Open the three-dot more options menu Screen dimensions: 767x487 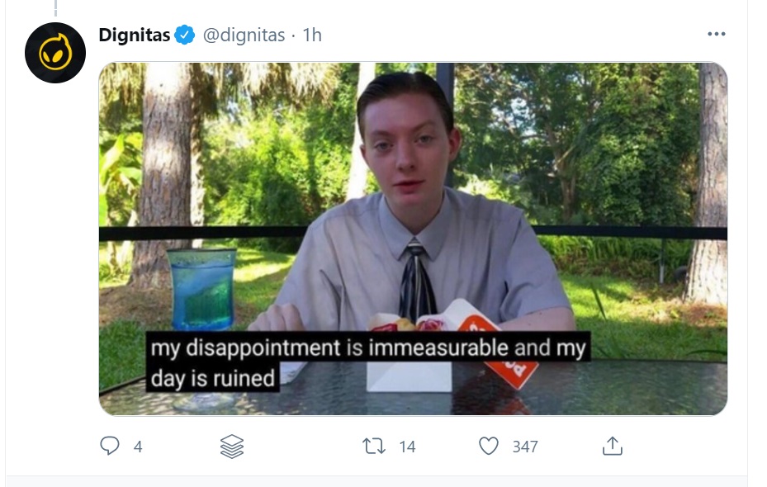(716, 34)
